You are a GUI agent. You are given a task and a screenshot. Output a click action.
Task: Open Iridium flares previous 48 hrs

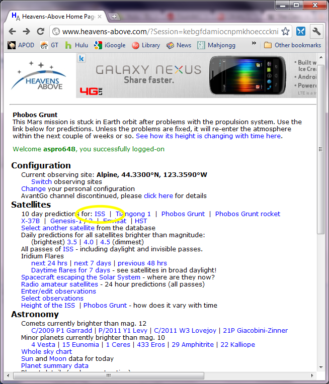(142, 263)
